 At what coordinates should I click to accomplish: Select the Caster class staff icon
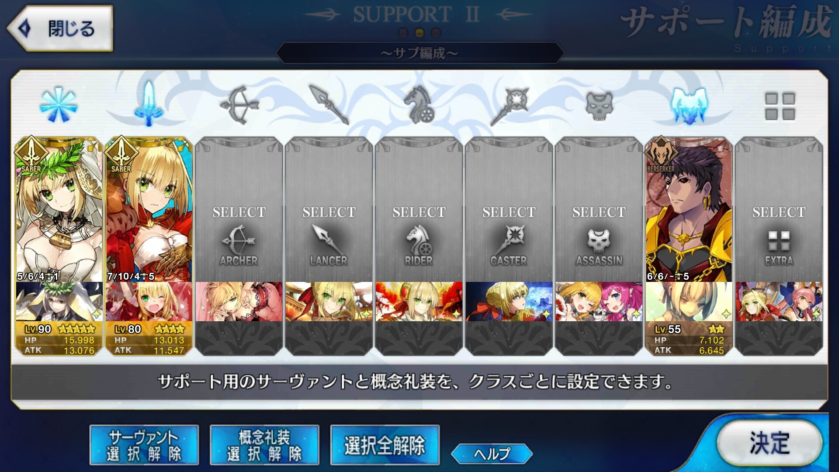[509, 106]
